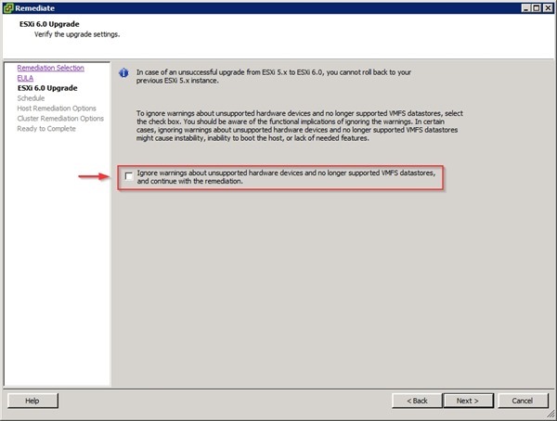
Task: Select Ready to Complete step
Action: click(46, 129)
